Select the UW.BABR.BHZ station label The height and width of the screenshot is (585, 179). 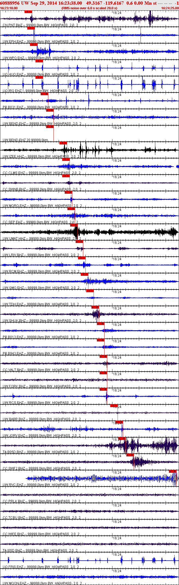[x=41, y=419]
